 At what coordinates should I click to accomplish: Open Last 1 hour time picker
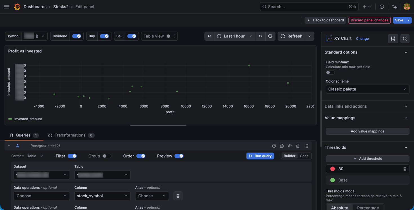[235, 36]
